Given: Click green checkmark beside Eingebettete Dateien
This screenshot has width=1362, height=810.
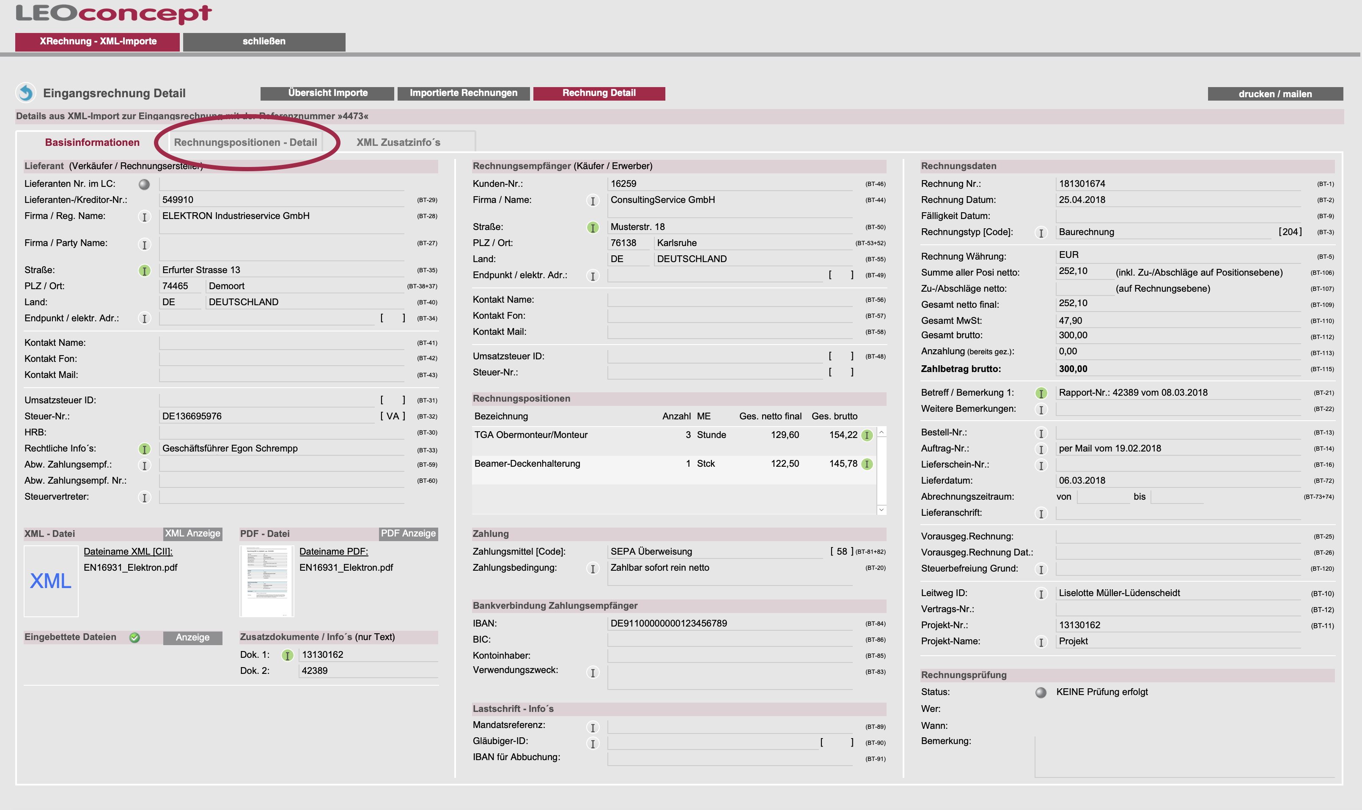Looking at the screenshot, I should click(135, 638).
